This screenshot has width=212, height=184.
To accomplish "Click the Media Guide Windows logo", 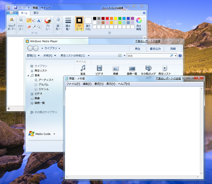I will (x=31, y=133).
